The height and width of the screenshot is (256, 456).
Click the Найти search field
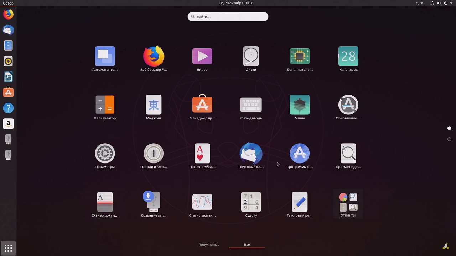[228, 17]
